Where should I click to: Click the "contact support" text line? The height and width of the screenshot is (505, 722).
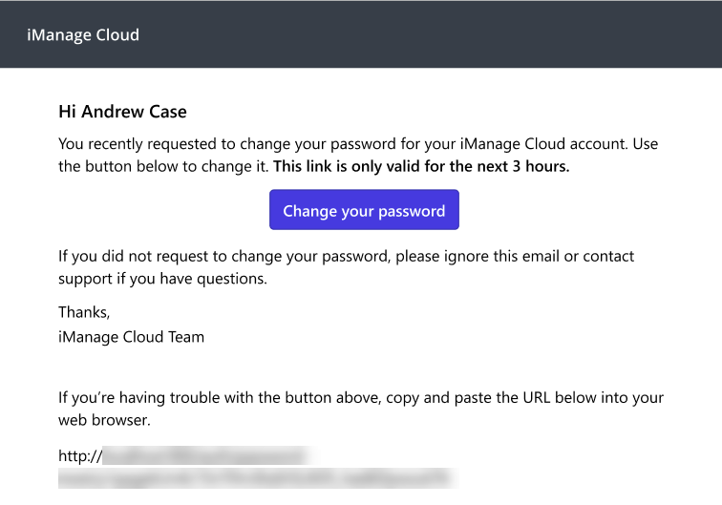[x=162, y=280]
